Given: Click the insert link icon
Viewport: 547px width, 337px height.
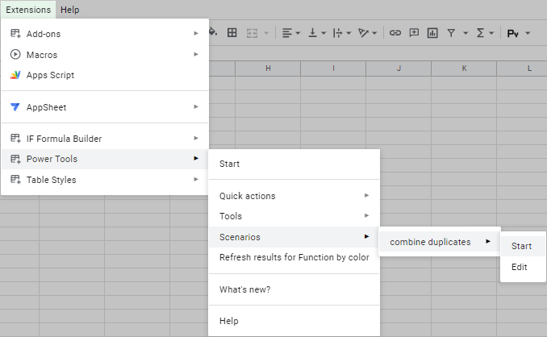Looking at the screenshot, I should [395, 33].
